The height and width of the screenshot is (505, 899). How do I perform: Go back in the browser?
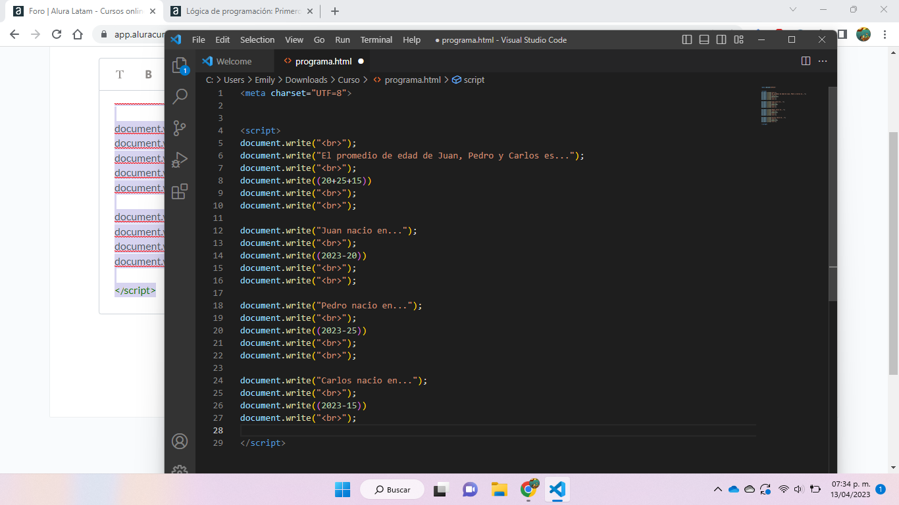click(x=14, y=34)
